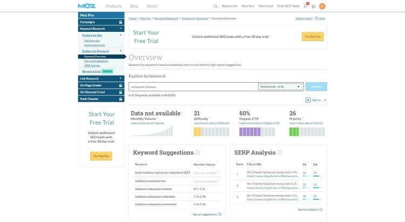Click the plus icon for Add to
Screen dimensions: 405x222
308,100
